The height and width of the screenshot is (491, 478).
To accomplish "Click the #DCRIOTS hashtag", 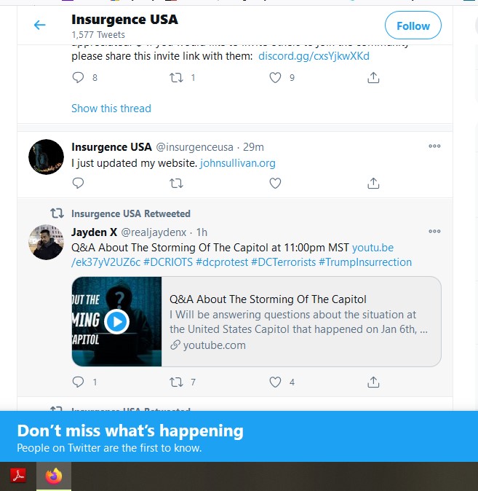I will click(168, 262).
